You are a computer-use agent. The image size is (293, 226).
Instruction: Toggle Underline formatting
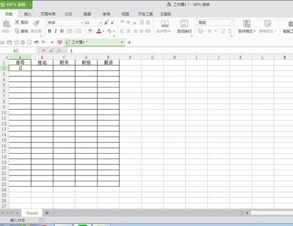click(x=62, y=31)
